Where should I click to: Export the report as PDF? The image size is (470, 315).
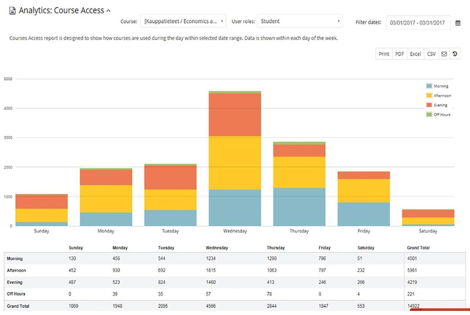400,54
